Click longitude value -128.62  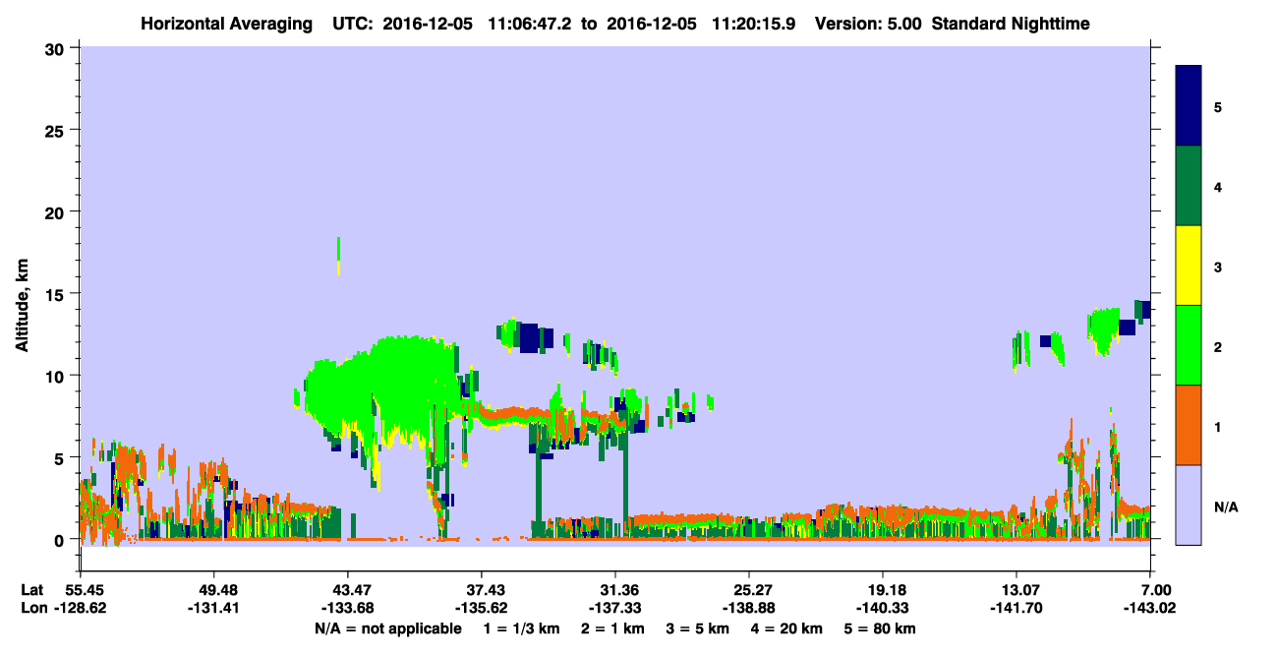(x=81, y=608)
